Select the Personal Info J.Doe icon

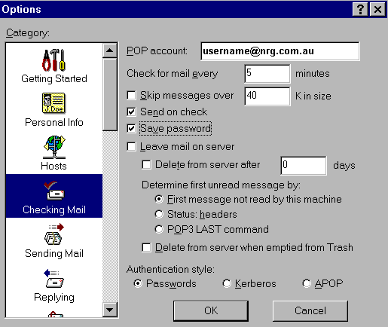pyautogui.click(x=53, y=103)
